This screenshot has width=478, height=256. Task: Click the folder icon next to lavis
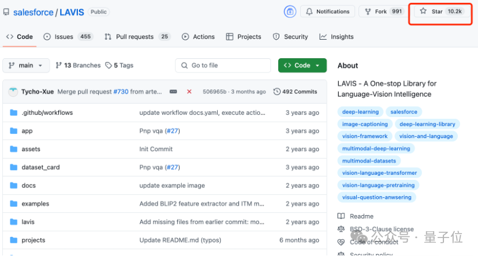[x=13, y=222]
